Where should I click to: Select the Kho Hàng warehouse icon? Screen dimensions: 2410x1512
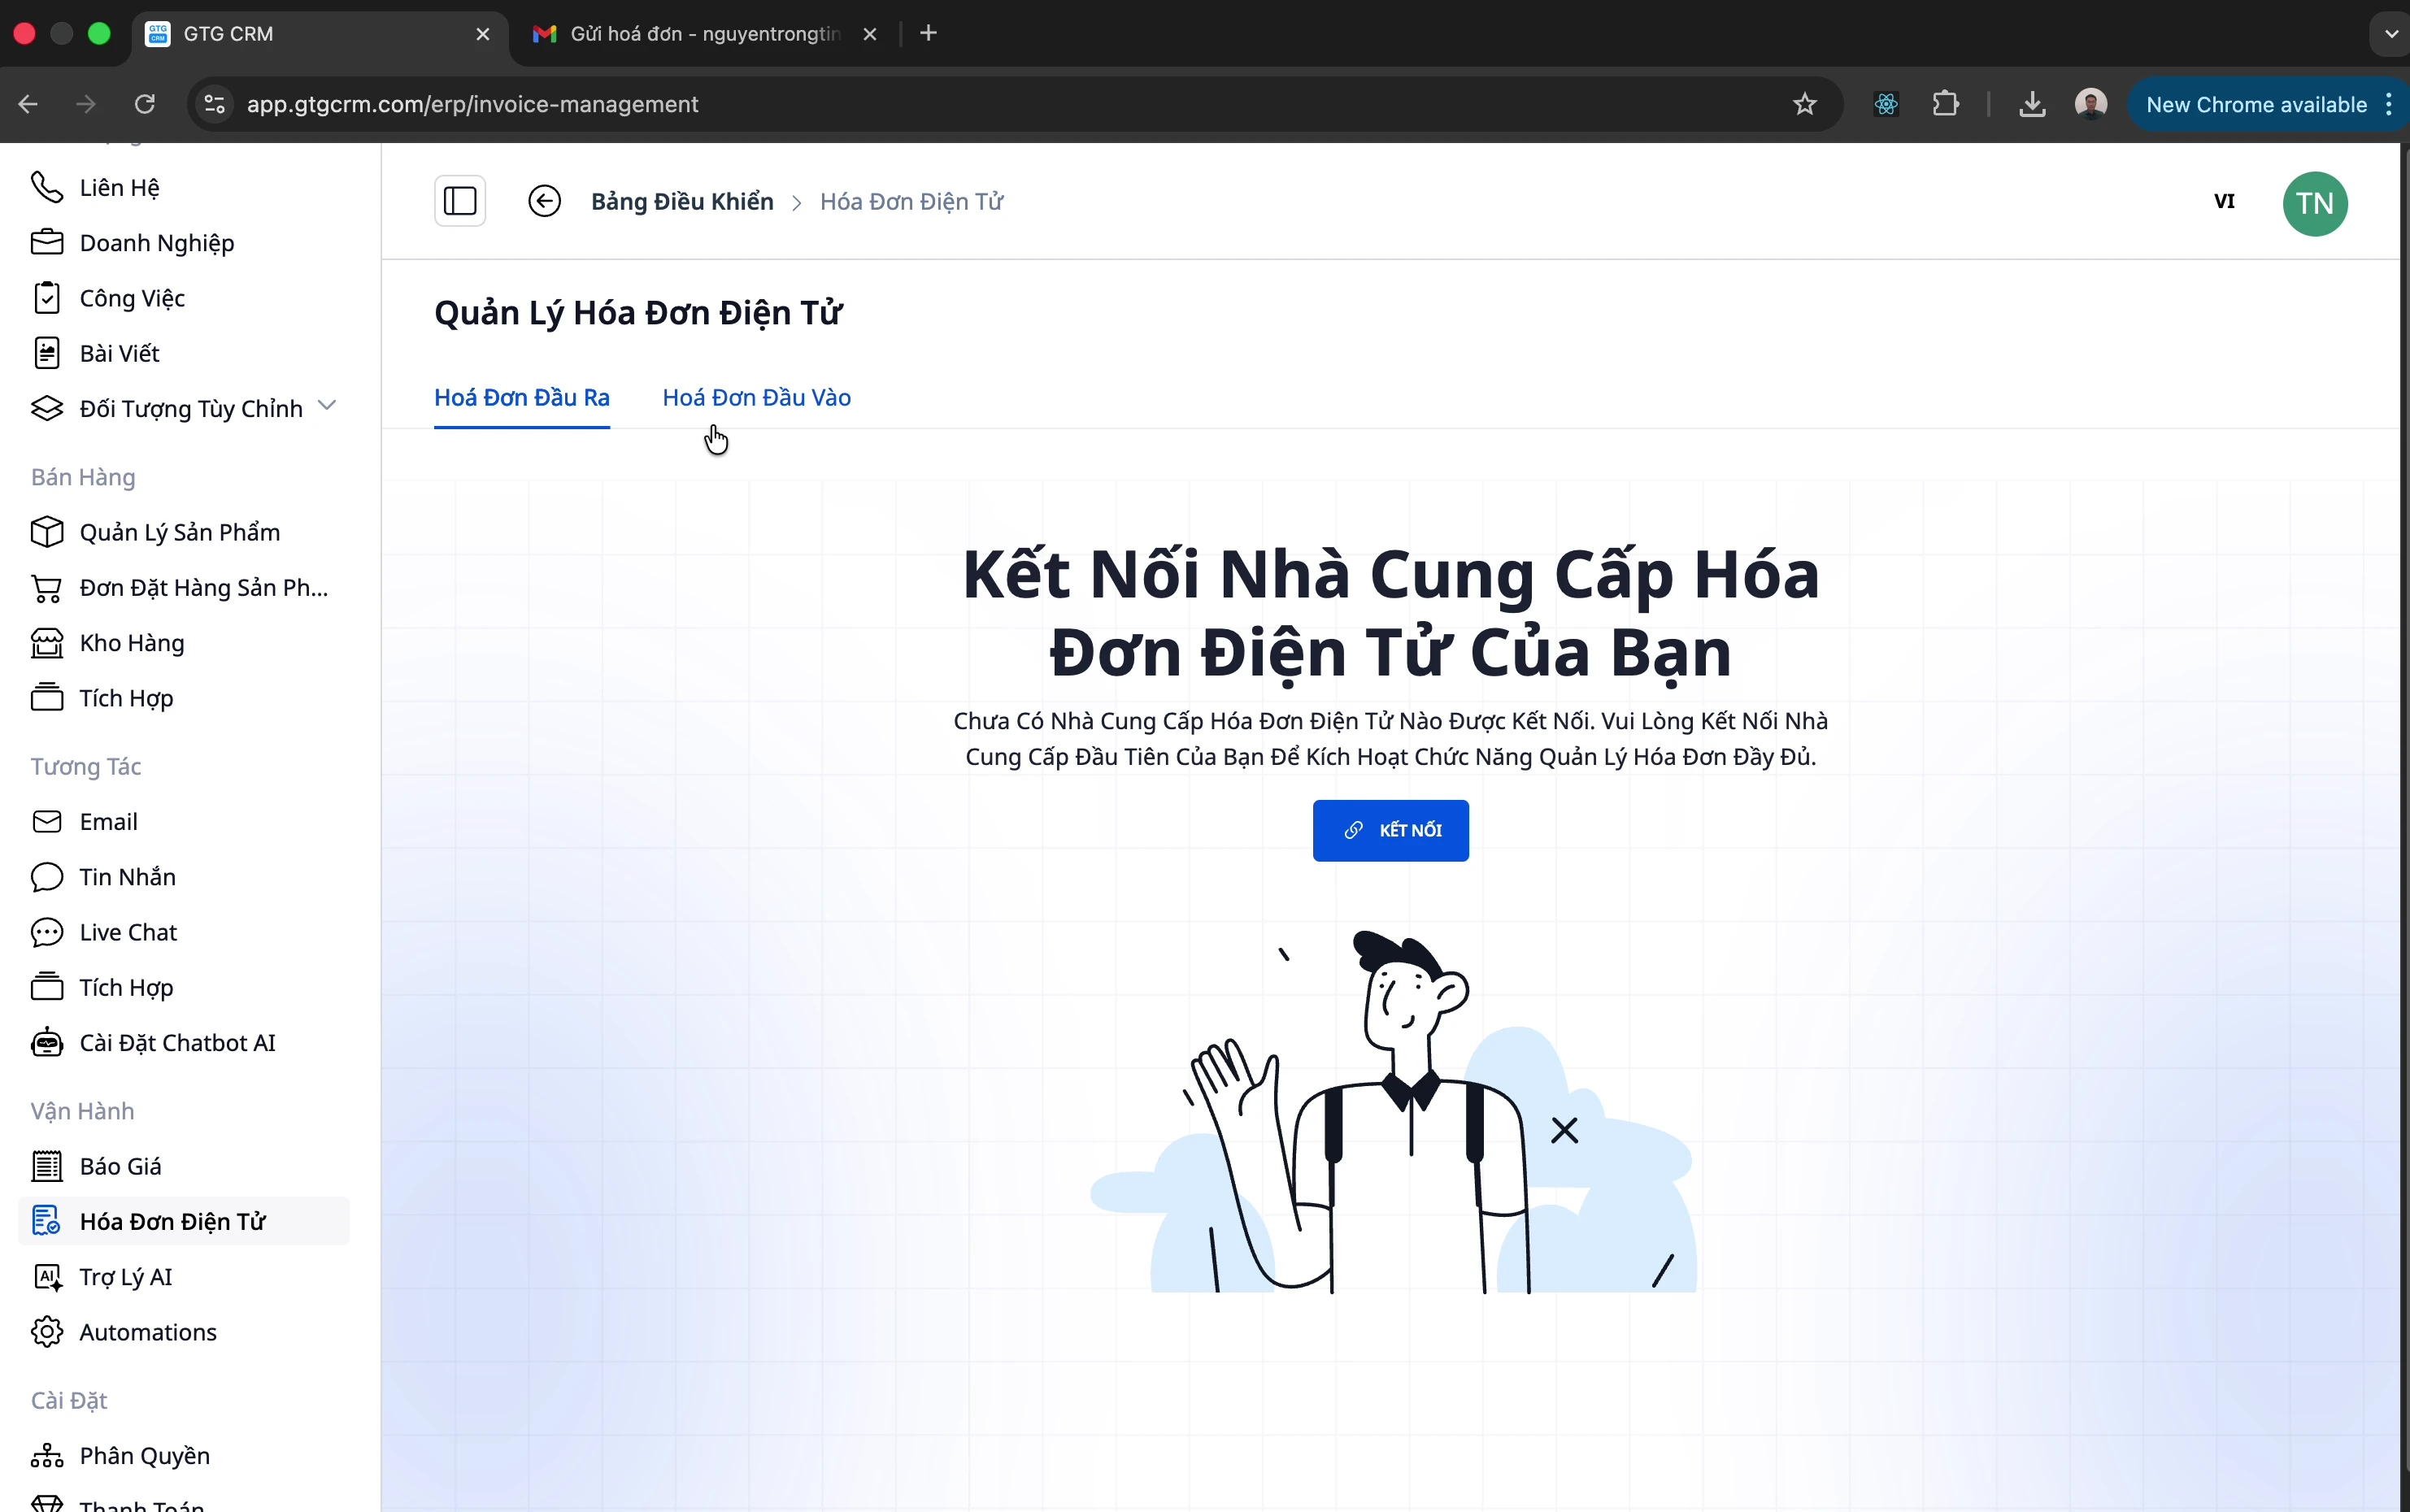(46, 643)
